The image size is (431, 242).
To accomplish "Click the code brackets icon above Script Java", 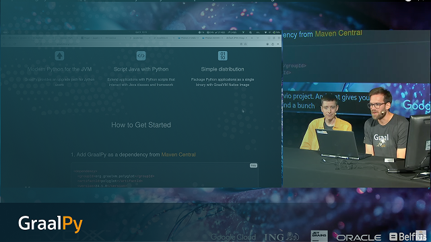I will 141,56.
